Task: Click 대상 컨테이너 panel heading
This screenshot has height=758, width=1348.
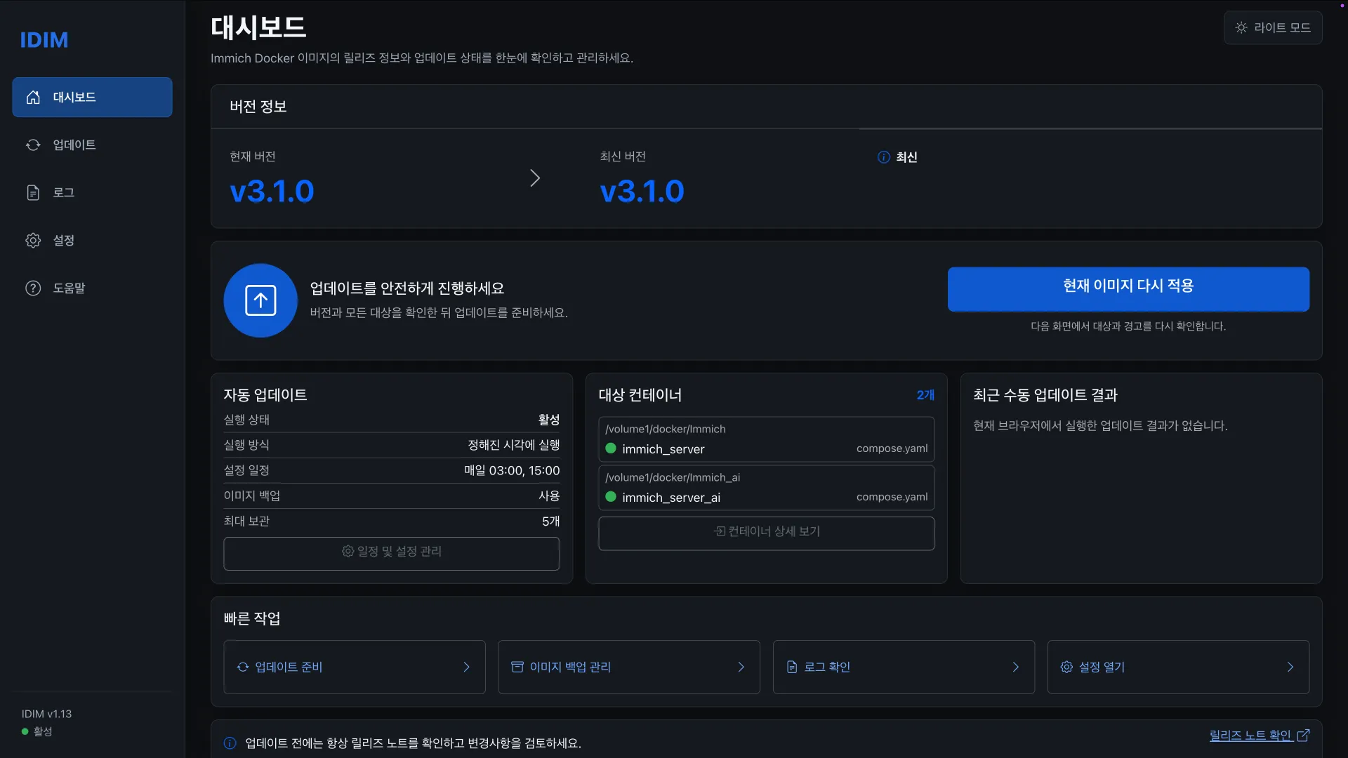Action: [640, 395]
